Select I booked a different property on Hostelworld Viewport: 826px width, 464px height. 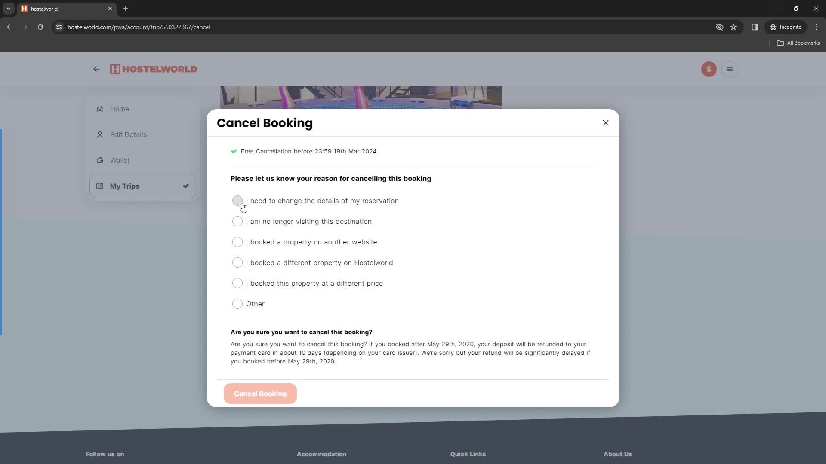pyautogui.click(x=237, y=263)
